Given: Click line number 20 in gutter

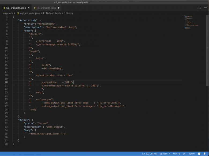Looking at the screenshot, I should click(6, 82).
